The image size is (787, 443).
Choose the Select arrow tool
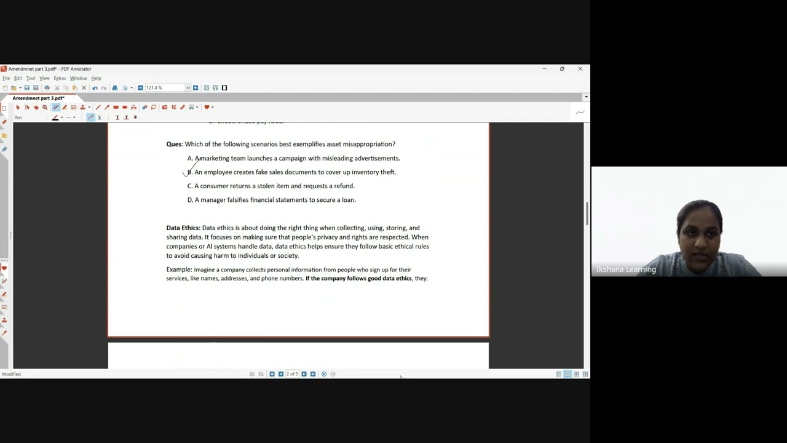pos(18,107)
